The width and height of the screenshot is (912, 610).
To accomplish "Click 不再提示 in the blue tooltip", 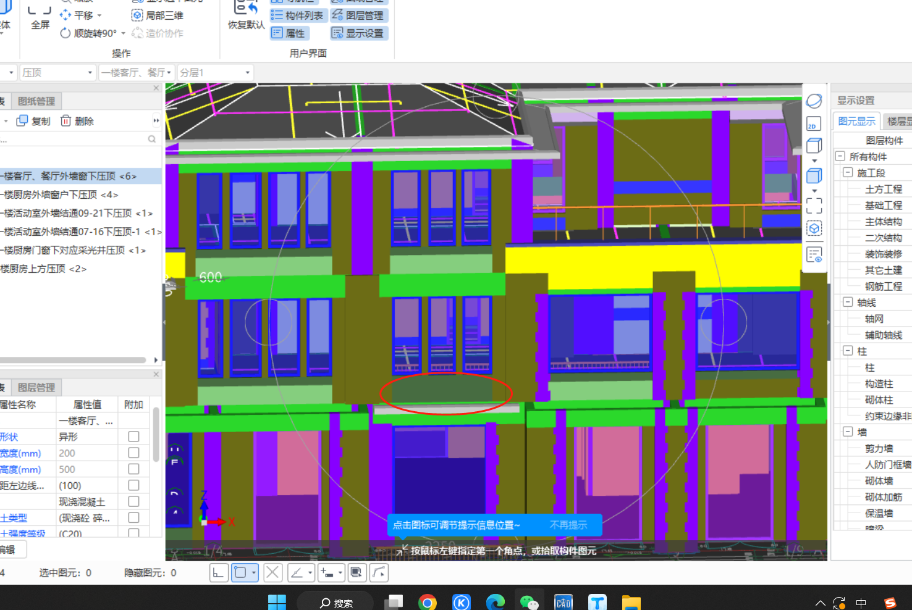I will click(568, 525).
